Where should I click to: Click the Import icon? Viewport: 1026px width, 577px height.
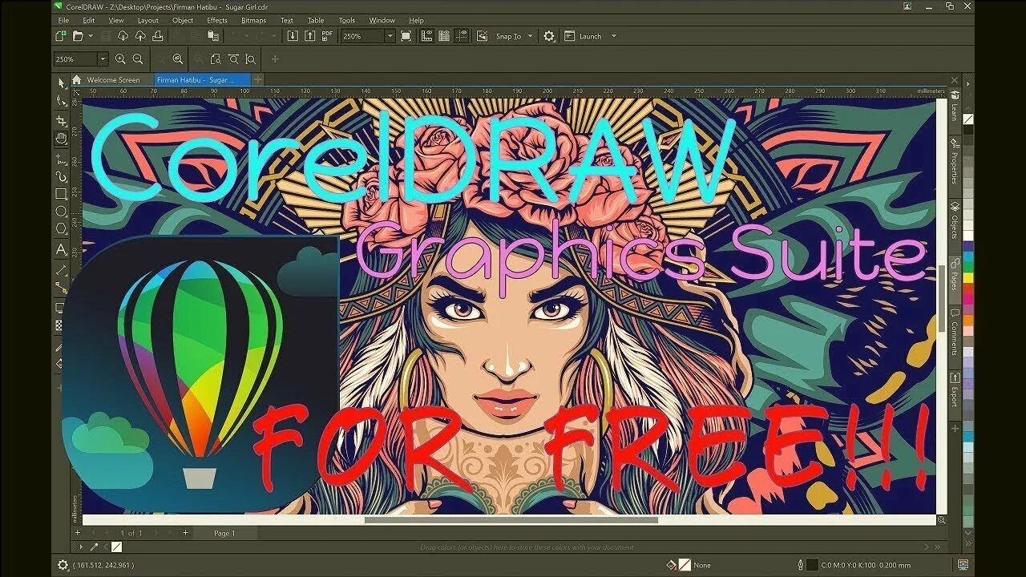292,36
